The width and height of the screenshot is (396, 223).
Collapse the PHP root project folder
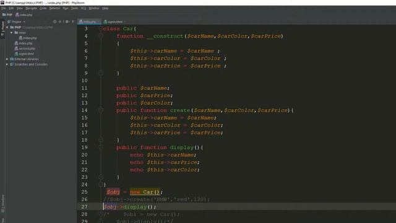pyautogui.click(x=7, y=27)
